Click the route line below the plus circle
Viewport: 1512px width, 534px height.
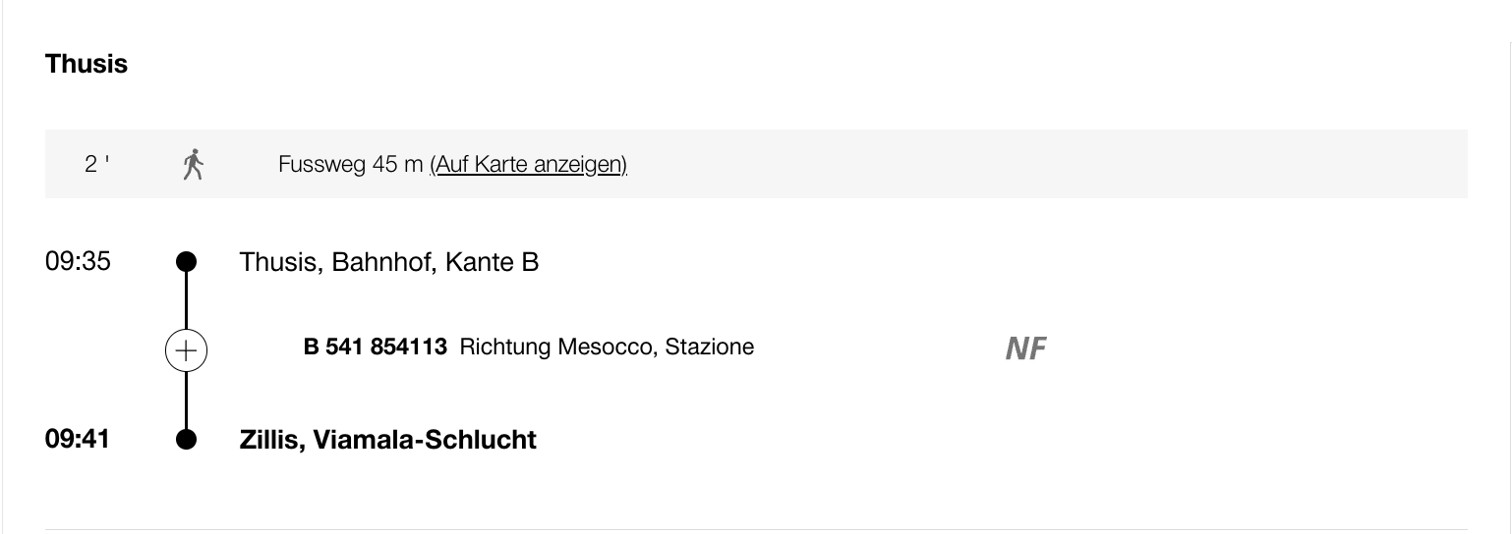coord(186,399)
